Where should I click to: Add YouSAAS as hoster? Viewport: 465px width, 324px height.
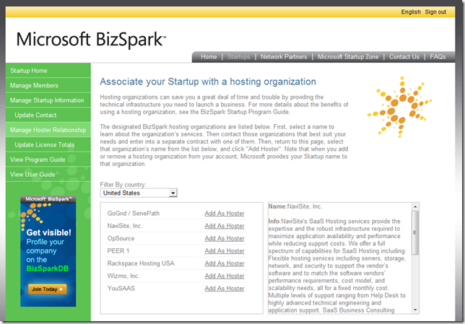click(225, 289)
